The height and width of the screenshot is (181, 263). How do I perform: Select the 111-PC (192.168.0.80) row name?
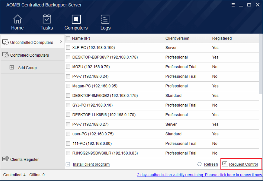(92, 143)
